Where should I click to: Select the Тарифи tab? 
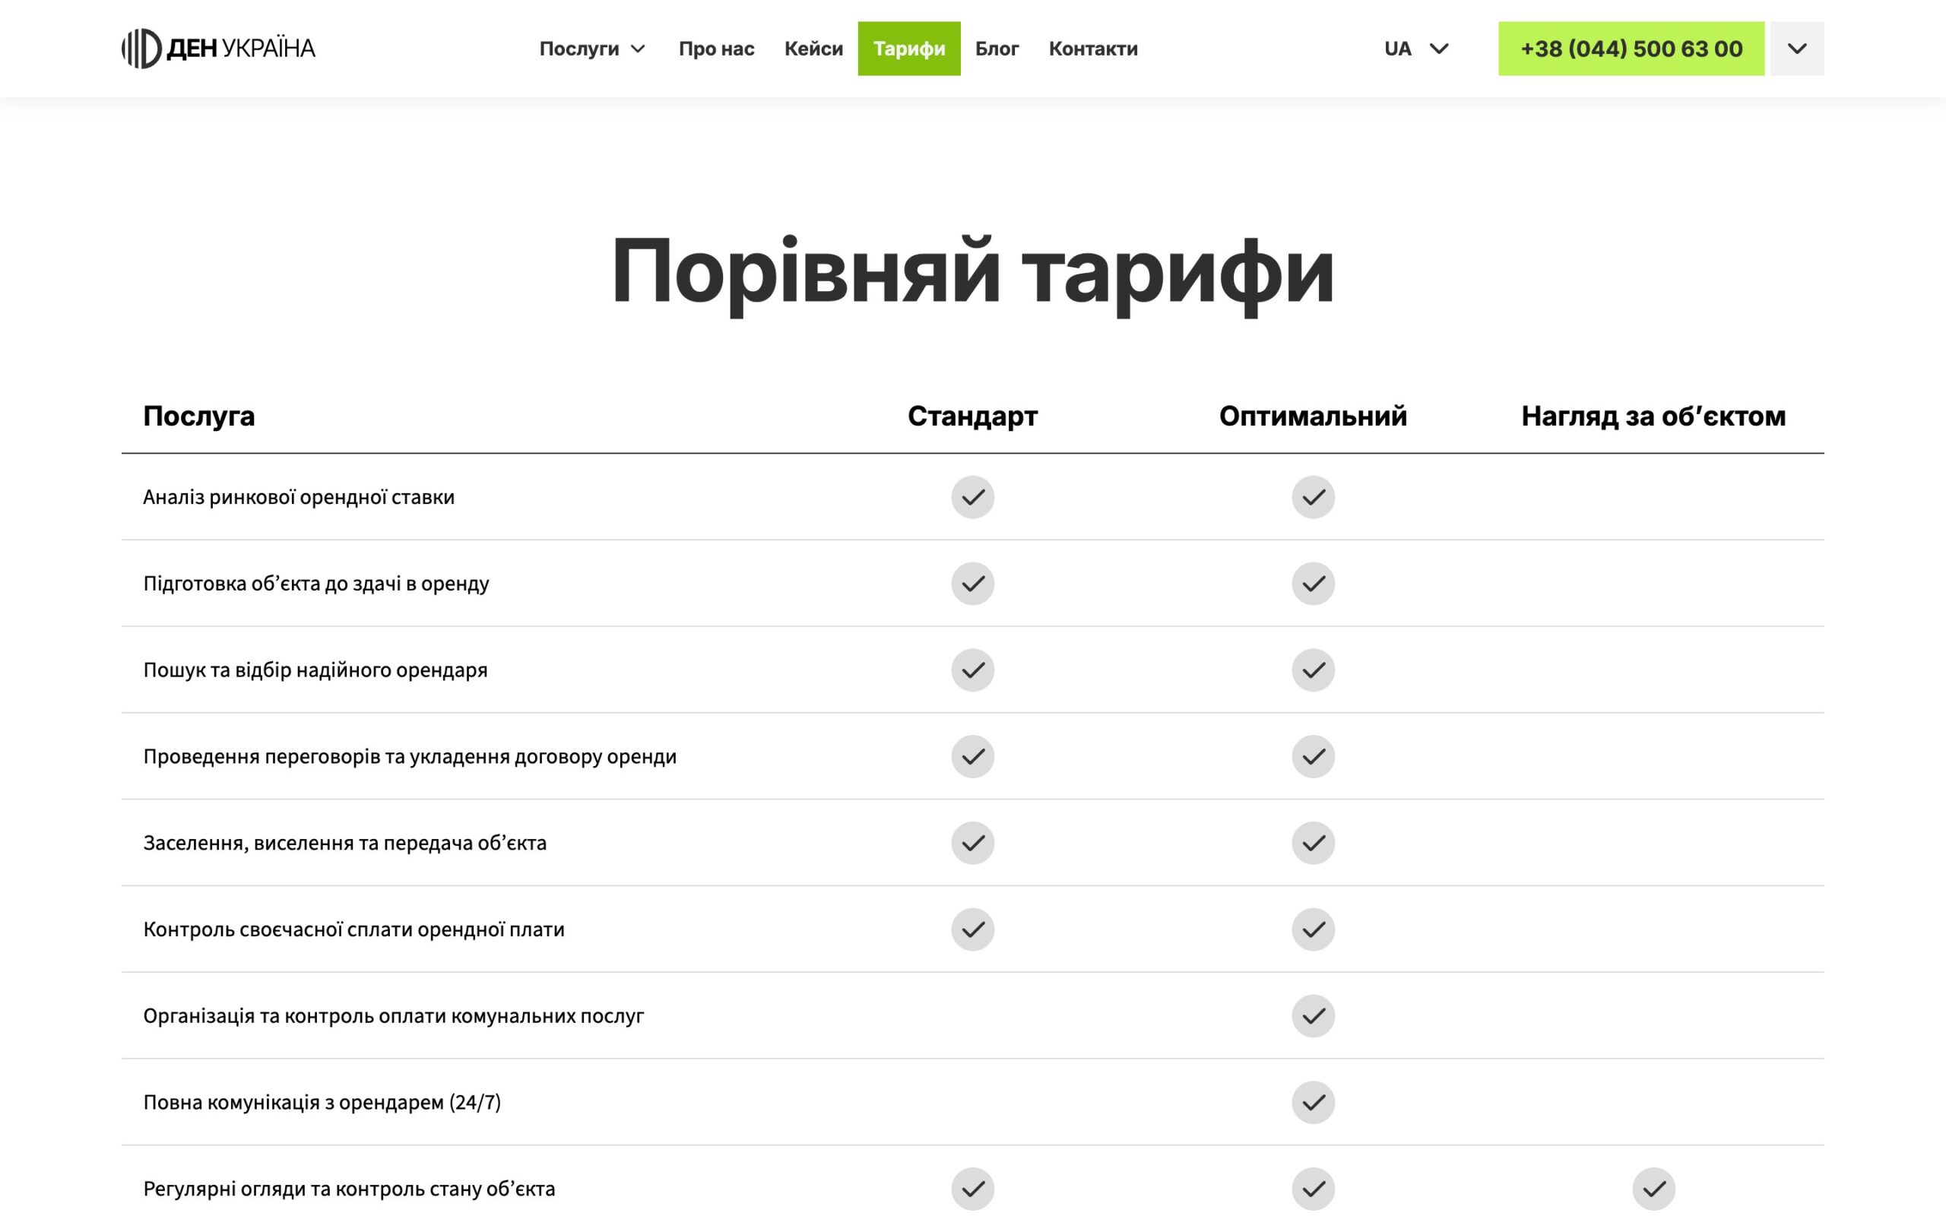[908, 48]
